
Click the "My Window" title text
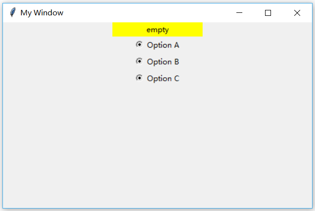[42, 13]
